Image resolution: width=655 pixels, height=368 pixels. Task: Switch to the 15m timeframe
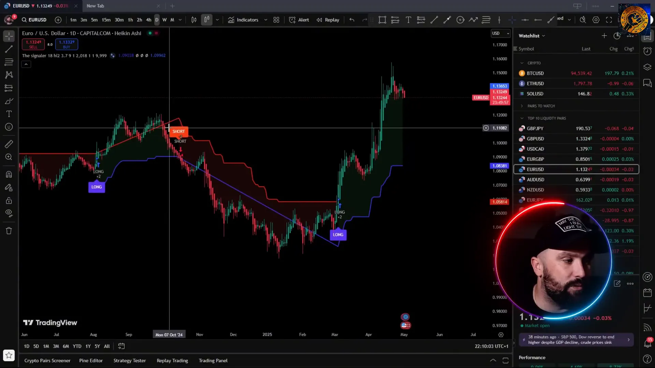coord(106,20)
